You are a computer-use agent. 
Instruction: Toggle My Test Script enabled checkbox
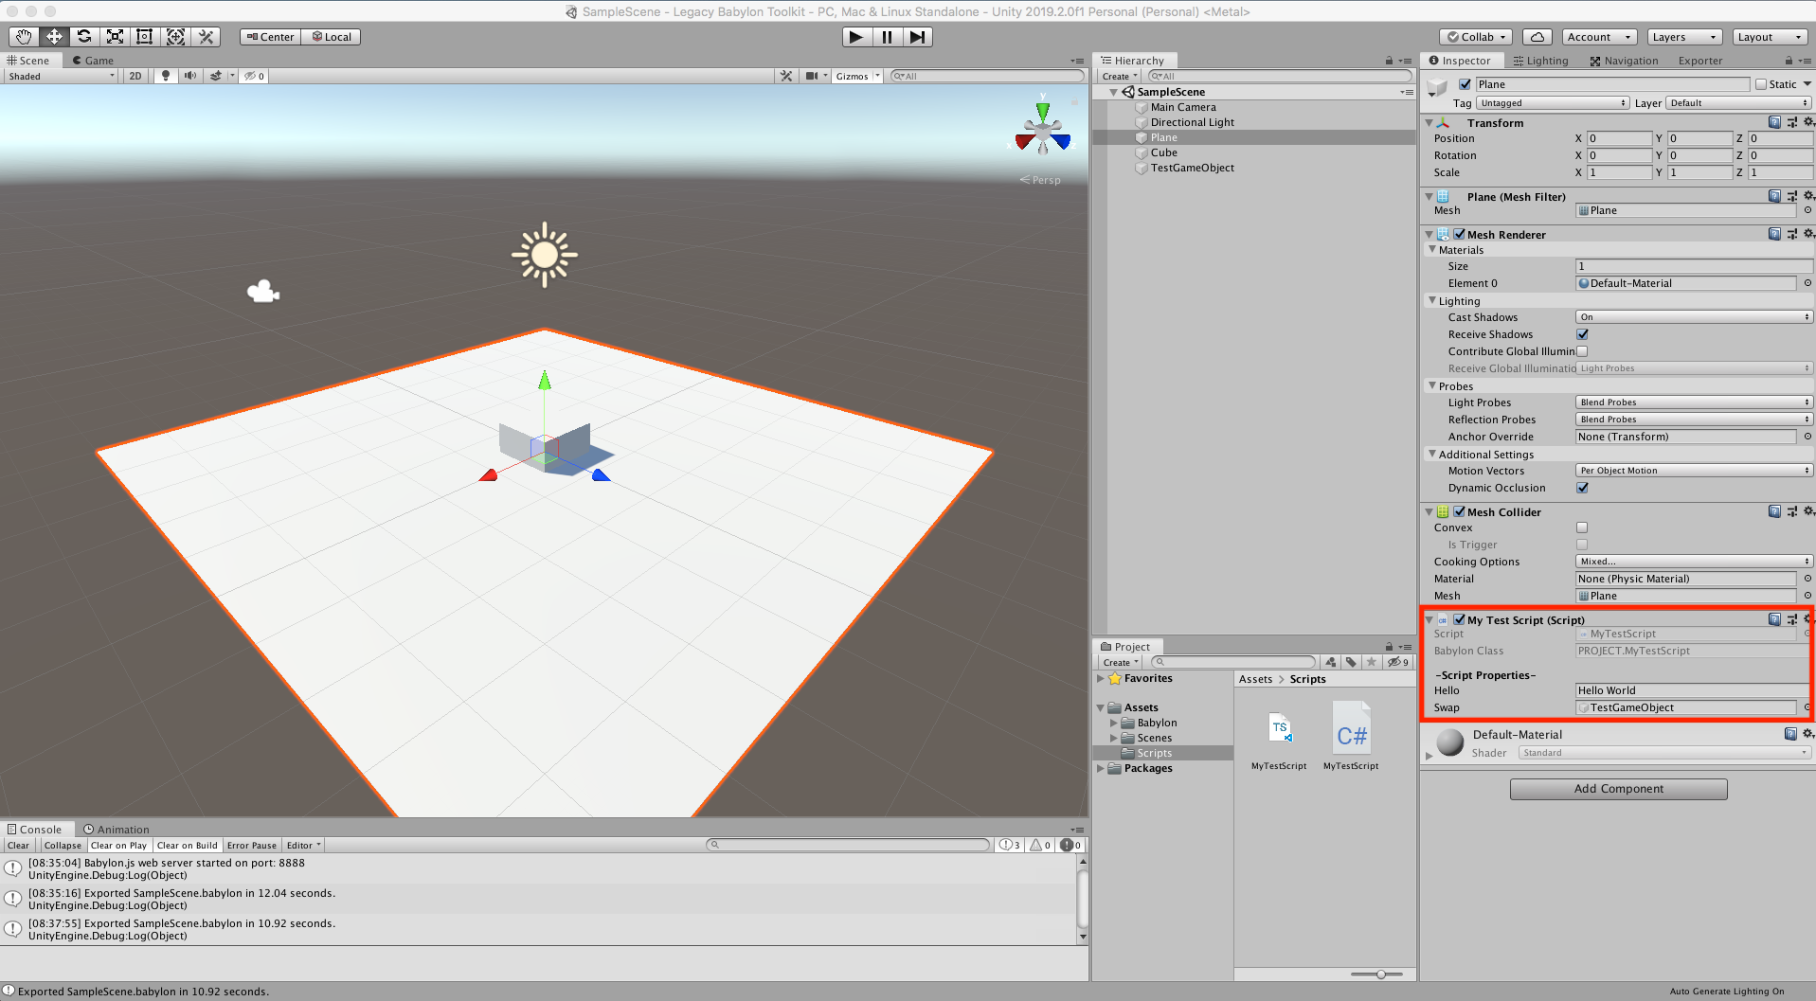point(1460,619)
